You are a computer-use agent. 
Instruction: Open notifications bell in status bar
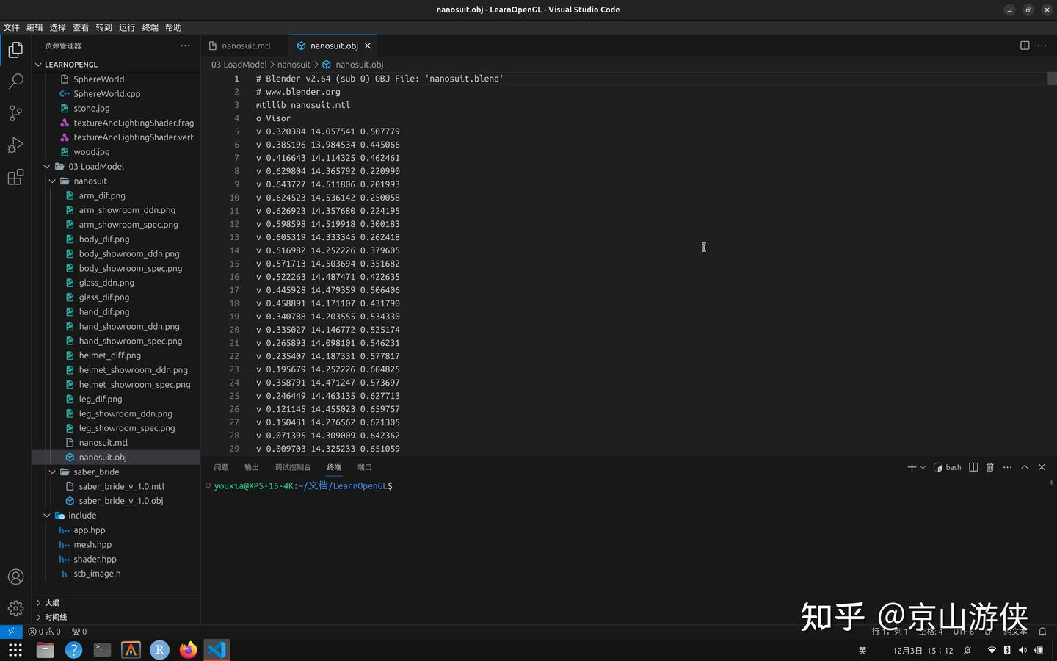pos(1042,632)
